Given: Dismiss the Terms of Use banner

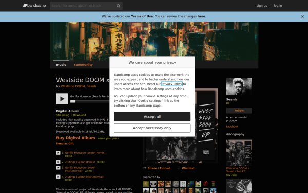Looking at the screenshot, I should pyautogui.click(x=302, y=17).
